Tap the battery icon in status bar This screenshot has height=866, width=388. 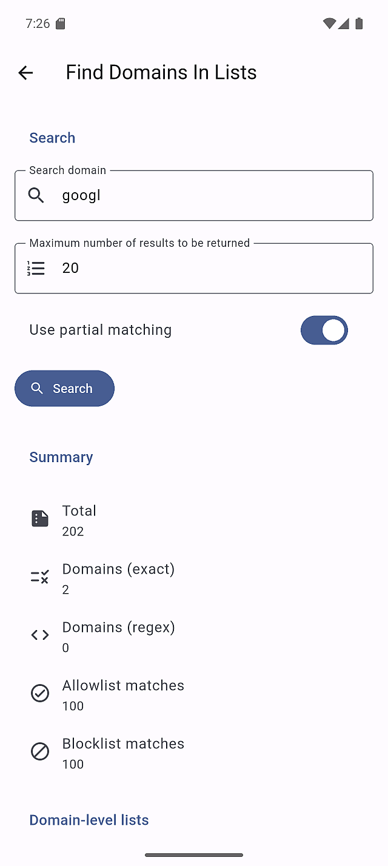[x=359, y=24]
